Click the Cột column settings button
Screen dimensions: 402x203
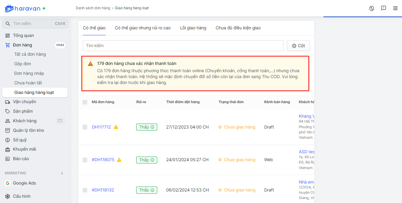tap(298, 46)
